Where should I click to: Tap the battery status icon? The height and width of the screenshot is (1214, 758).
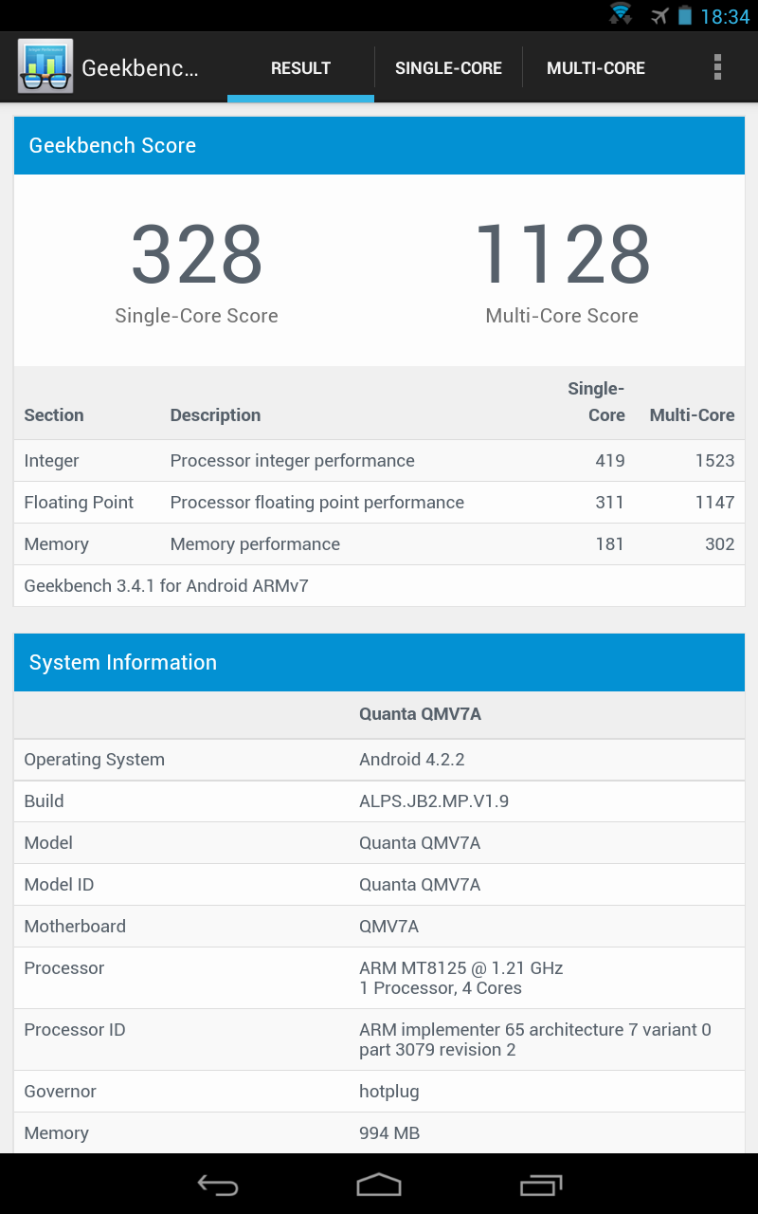(x=685, y=16)
